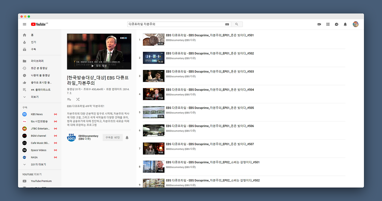Viewport: 382px width, 201px height.
Task: Click the YouTube Premium icon in sidebar
Action: click(x=24, y=181)
